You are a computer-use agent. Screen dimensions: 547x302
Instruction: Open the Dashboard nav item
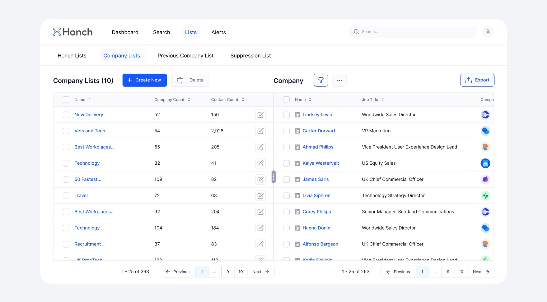click(125, 32)
